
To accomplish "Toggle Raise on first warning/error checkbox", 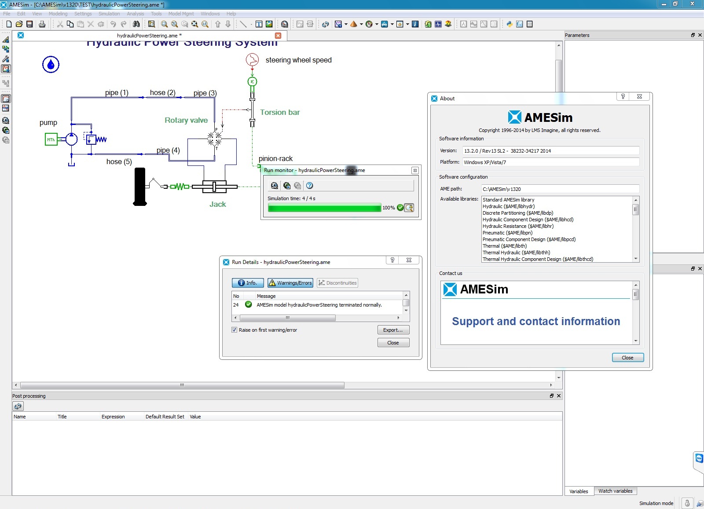I will pyautogui.click(x=235, y=330).
